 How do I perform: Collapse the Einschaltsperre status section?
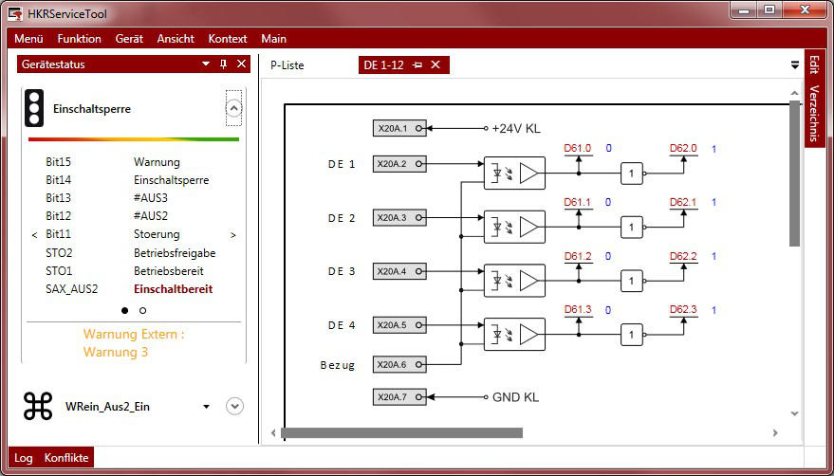(233, 109)
